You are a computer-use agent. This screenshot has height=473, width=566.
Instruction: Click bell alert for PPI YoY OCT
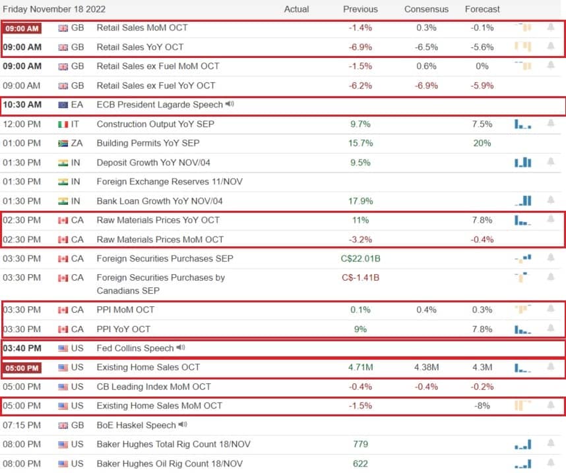(x=550, y=328)
